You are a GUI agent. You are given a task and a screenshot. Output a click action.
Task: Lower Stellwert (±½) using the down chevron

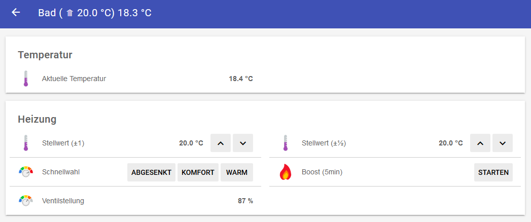503,143
